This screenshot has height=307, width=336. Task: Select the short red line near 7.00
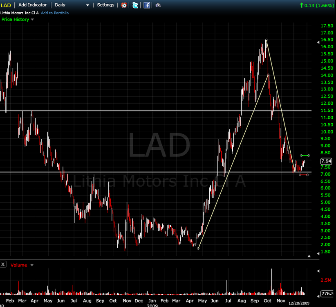[304, 175]
